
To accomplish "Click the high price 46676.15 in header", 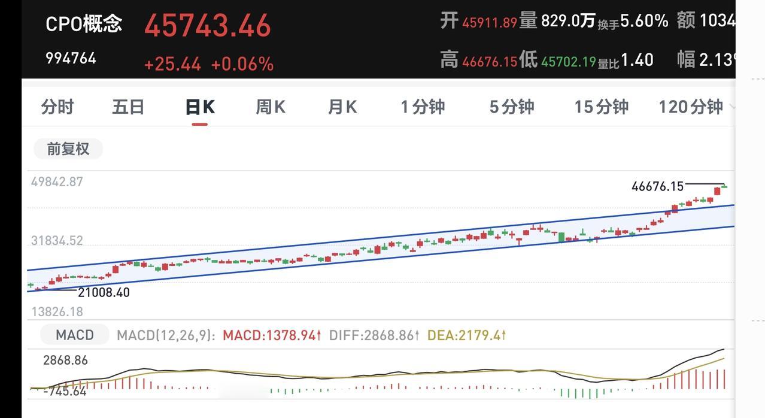I will pyautogui.click(x=490, y=61).
